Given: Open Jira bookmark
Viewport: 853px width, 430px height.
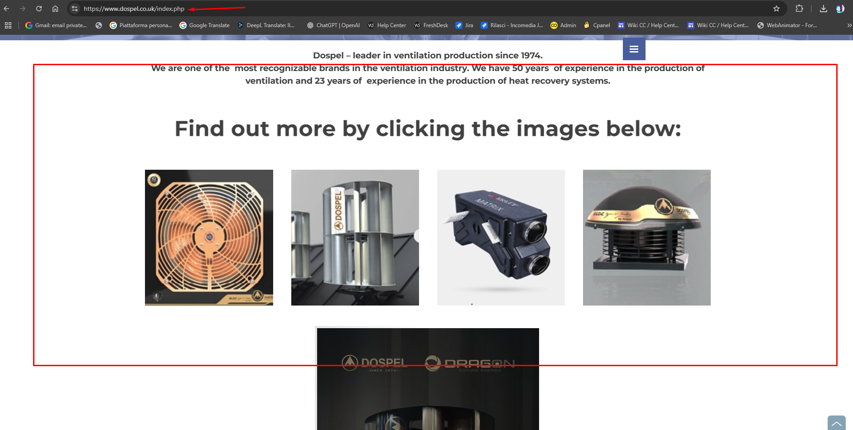Looking at the screenshot, I should click(x=464, y=25).
